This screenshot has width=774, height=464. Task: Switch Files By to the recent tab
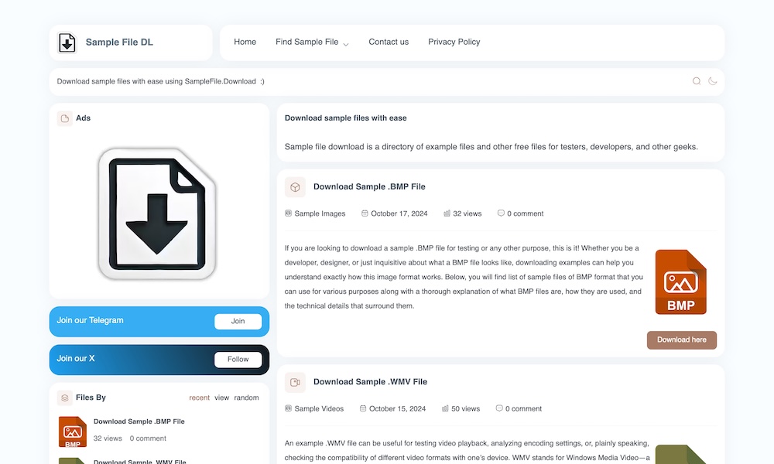coord(200,397)
